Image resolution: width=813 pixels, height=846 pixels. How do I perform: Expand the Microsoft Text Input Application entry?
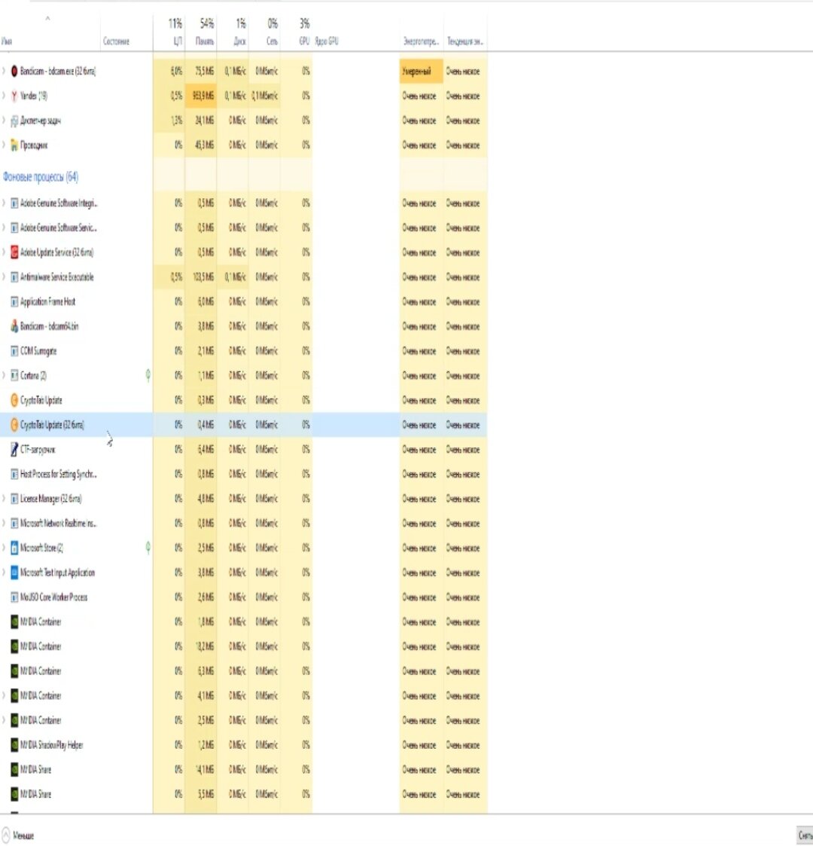pyautogui.click(x=4, y=573)
